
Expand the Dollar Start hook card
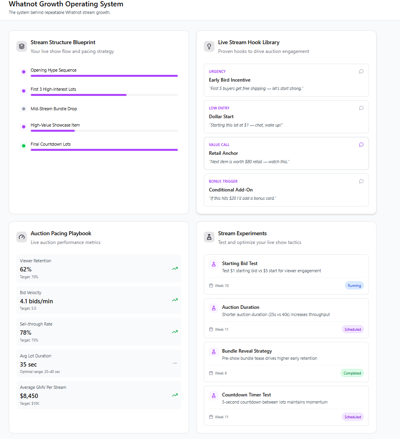286,117
